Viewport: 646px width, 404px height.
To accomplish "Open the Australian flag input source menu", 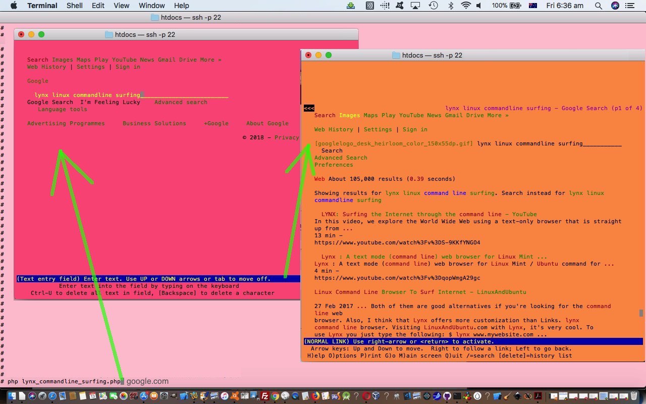I will 532,6.
